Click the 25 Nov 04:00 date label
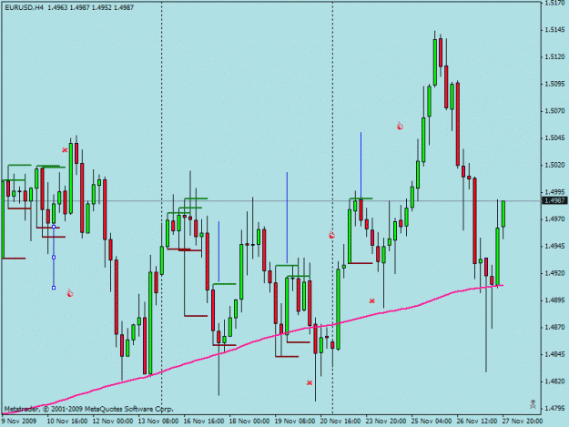The height and width of the screenshot is (427, 569). point(432,421)
